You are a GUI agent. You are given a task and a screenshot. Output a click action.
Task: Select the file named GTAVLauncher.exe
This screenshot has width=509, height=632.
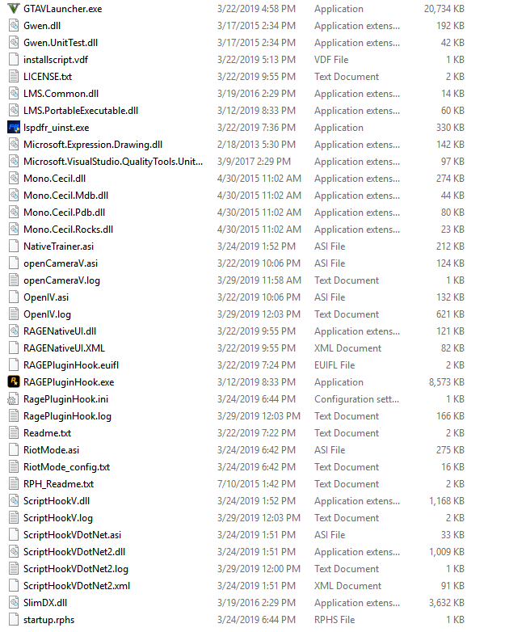pos(62,8)
